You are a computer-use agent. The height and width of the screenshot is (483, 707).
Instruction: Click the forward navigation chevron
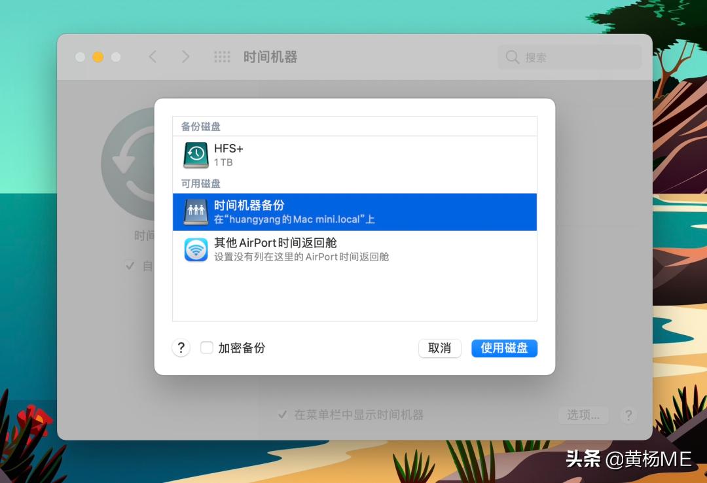(186, 57)
